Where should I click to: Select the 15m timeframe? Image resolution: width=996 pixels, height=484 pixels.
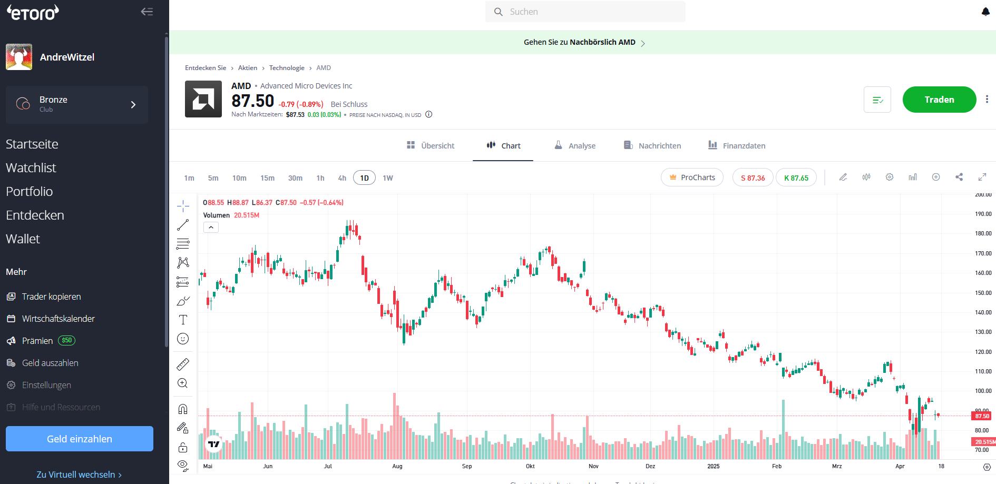tap(267, 178)
